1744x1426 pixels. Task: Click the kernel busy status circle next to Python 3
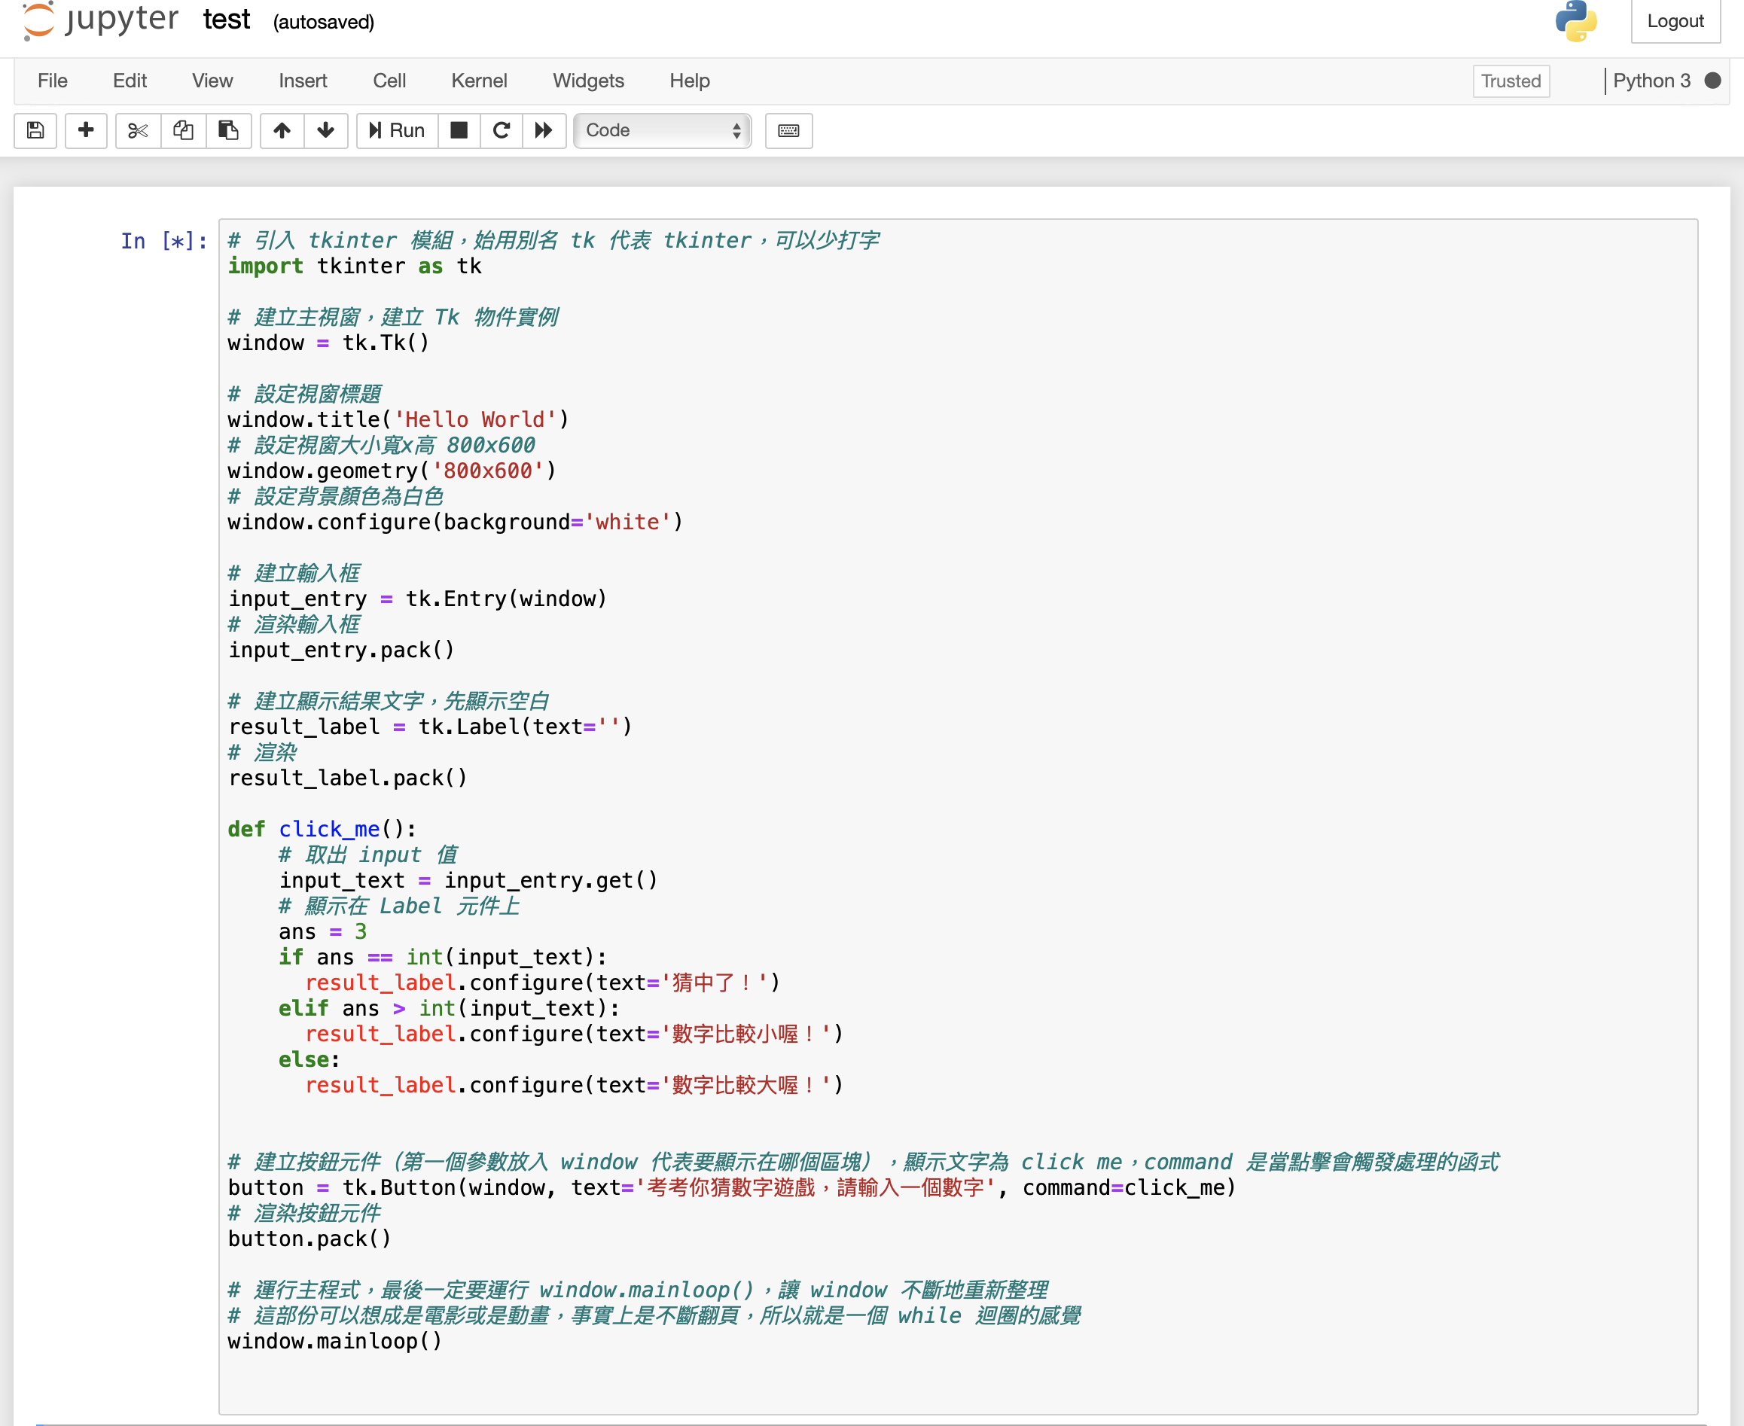tap(1714, 81)
